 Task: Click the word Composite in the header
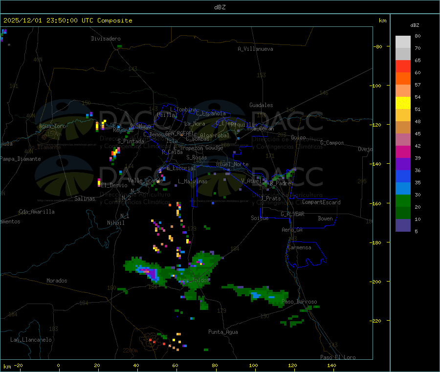point(115,21)
